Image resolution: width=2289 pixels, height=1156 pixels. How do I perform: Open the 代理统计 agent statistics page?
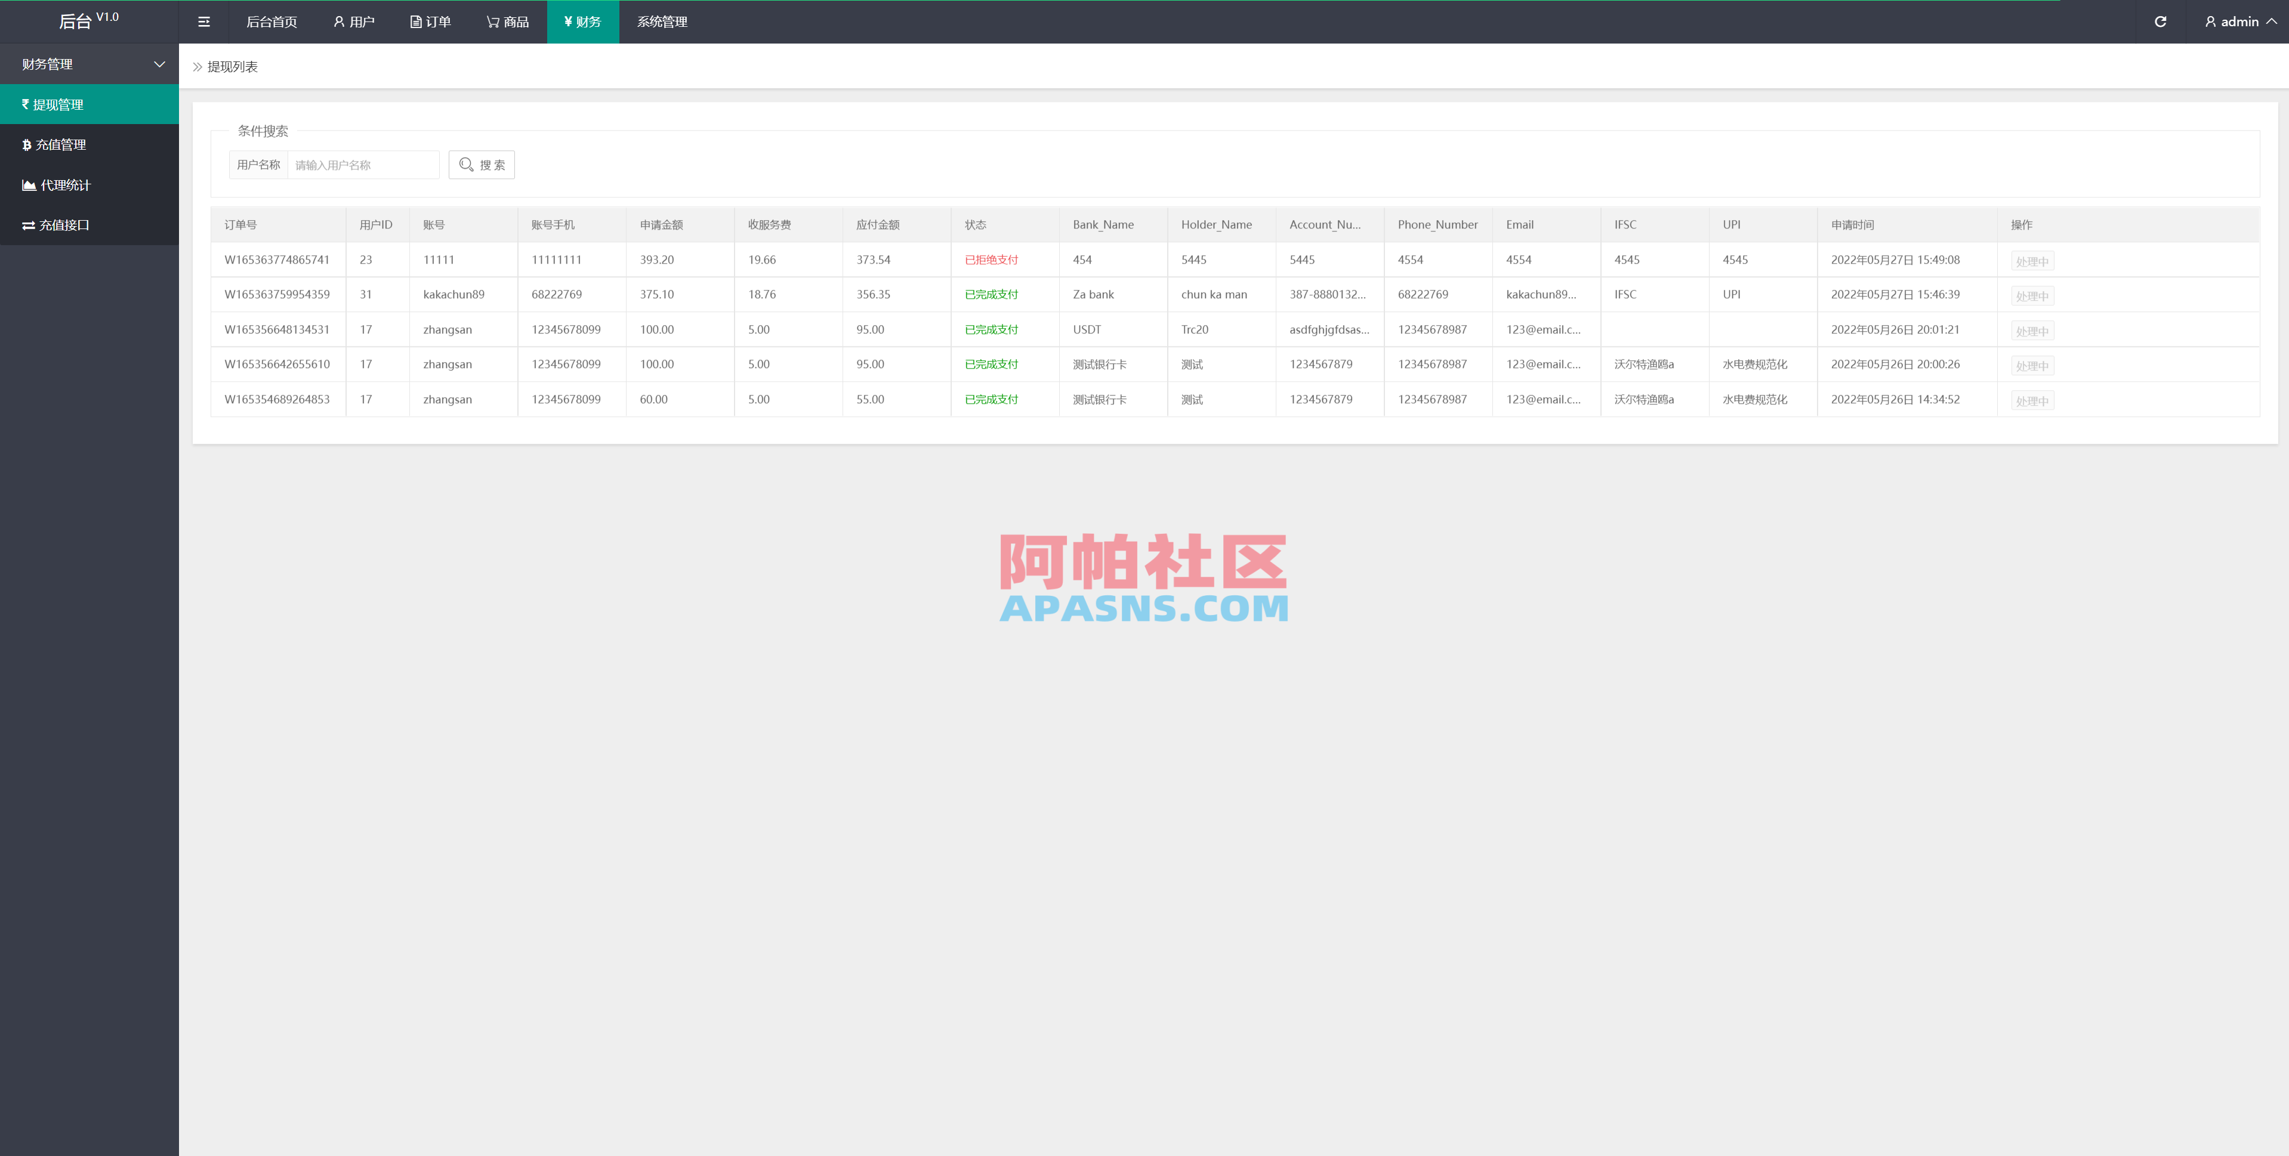pos(62,185)
